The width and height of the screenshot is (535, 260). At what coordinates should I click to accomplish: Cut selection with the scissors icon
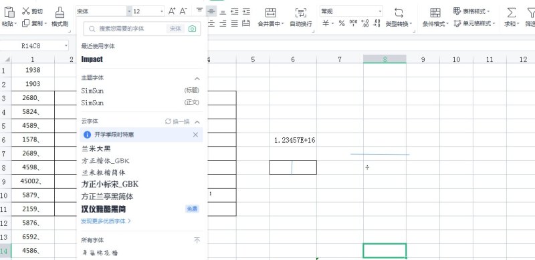click(26, 11)
